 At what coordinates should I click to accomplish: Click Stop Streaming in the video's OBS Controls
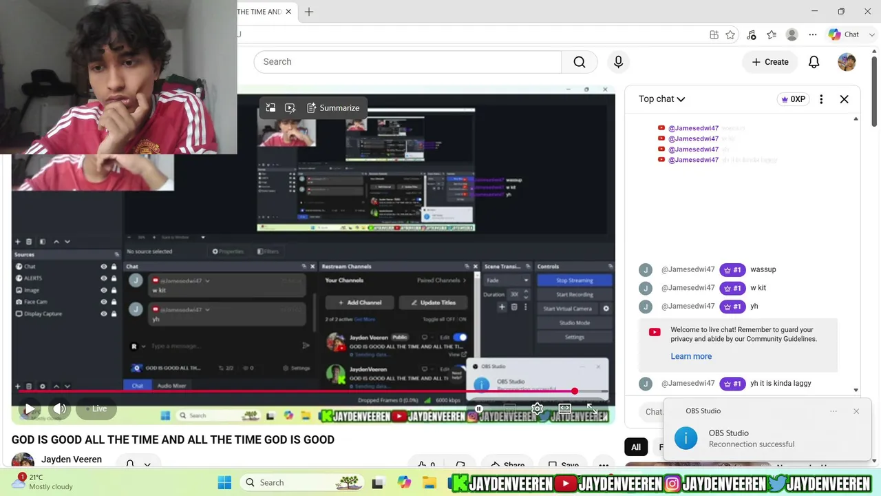coord(575,280)
